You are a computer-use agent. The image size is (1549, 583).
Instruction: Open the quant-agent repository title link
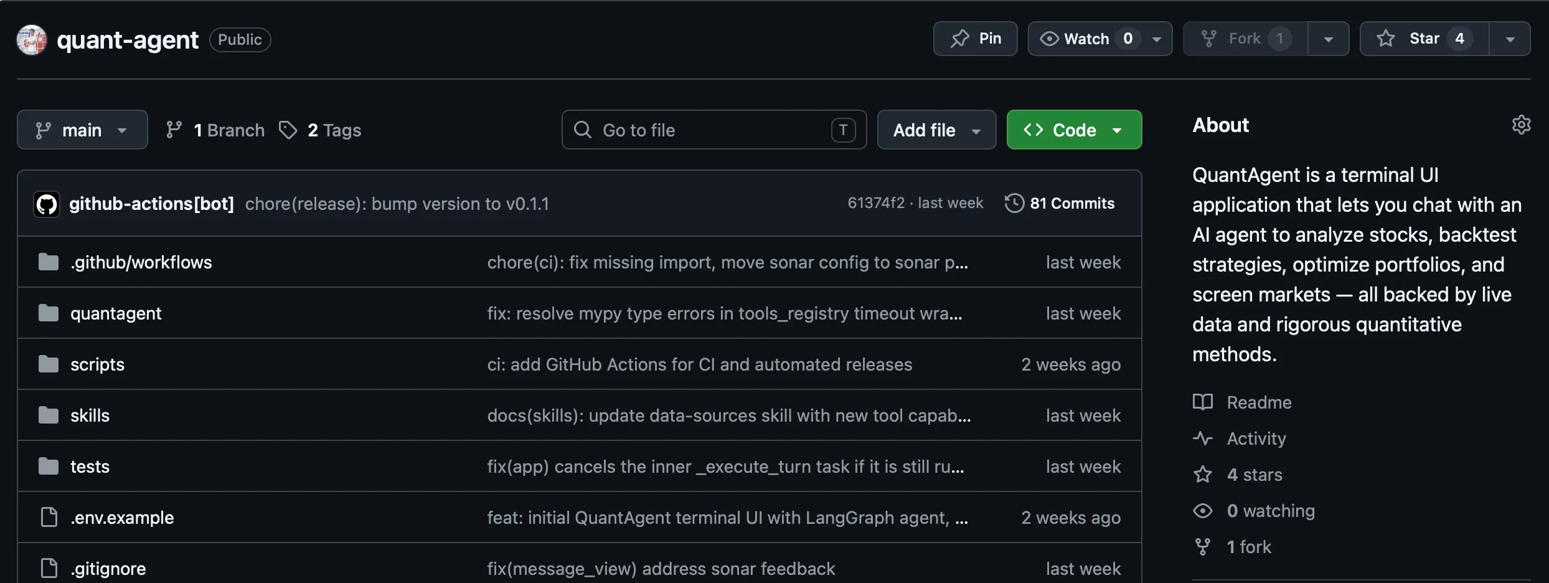click(x=128, y=40)
